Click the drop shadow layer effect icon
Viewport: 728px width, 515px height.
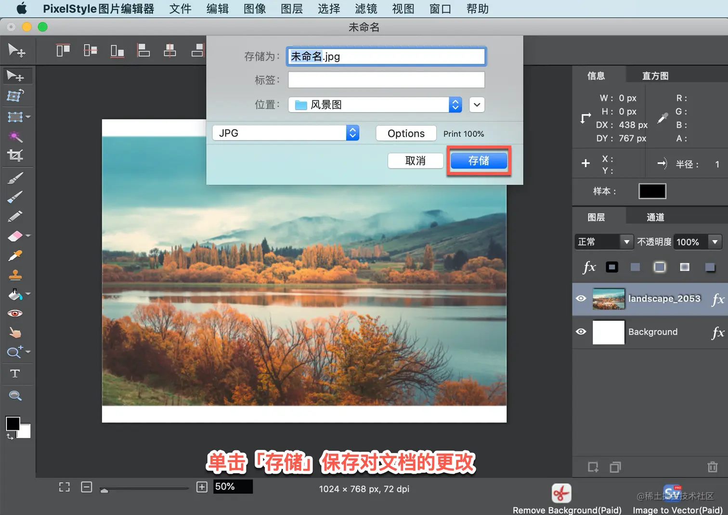click(x=710, y=267)
